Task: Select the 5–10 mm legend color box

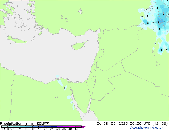Action: tap(29, 127)
